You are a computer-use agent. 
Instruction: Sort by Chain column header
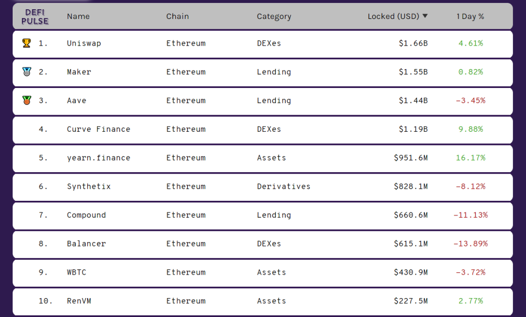177,17
